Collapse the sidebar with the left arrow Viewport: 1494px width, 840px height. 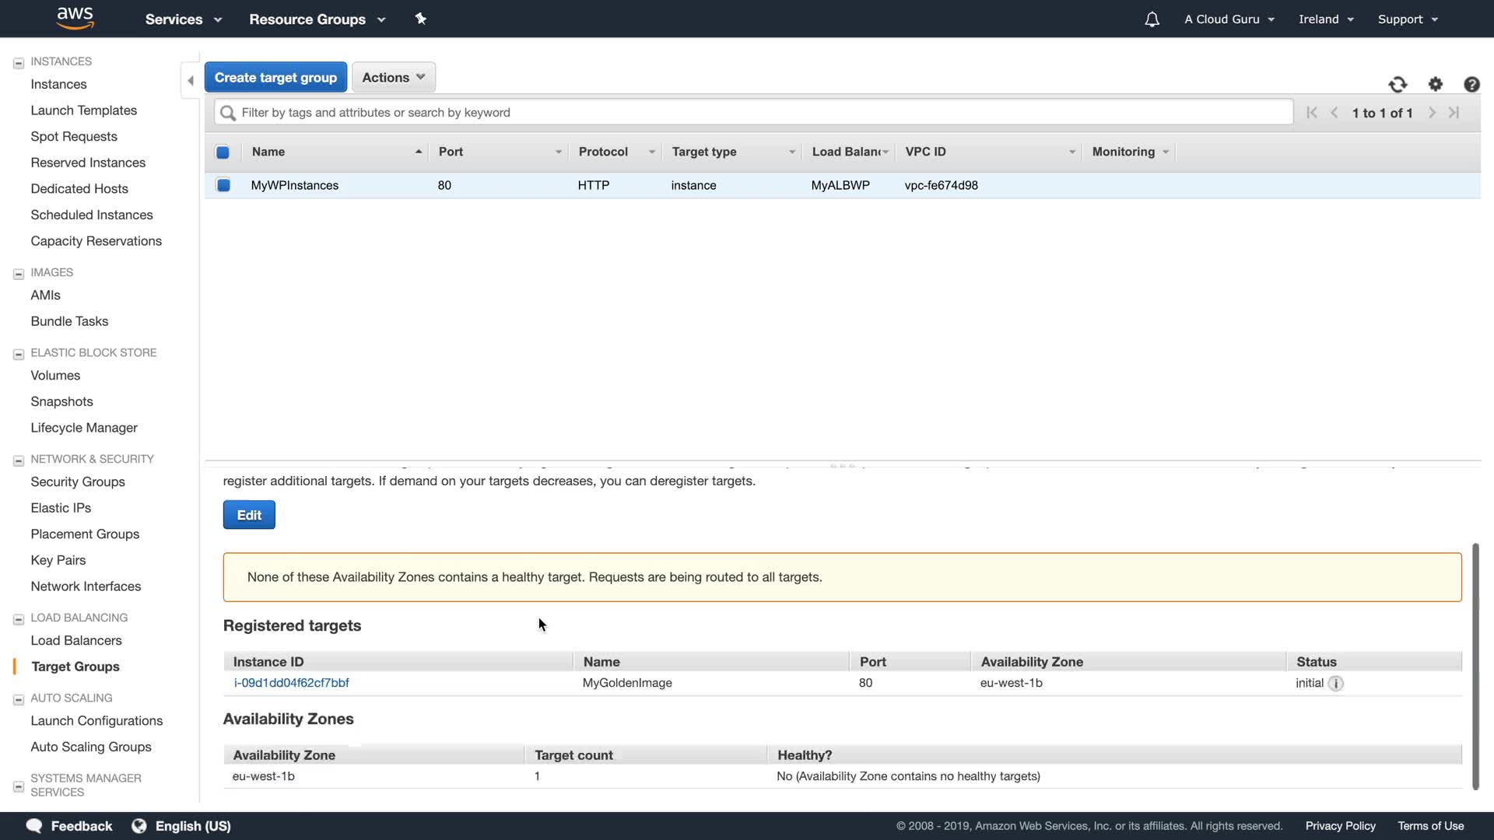point(191,80)
